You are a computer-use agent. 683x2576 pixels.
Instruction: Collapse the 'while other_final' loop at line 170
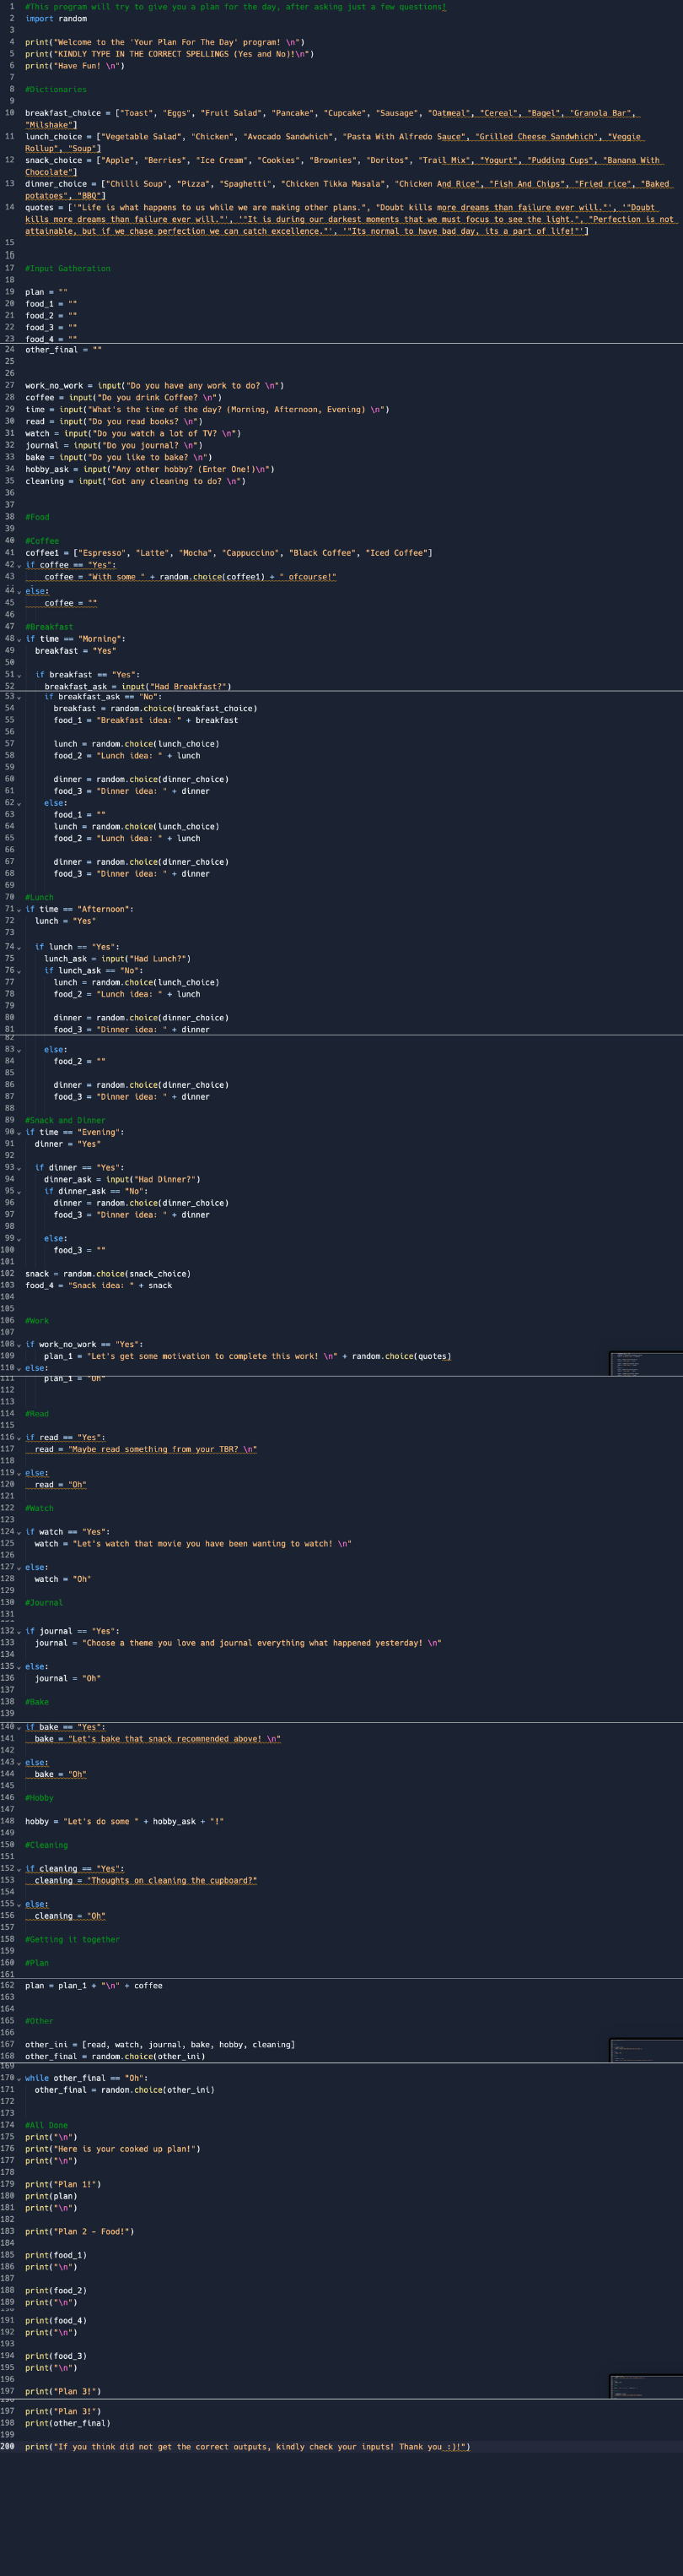(19, 2078)
